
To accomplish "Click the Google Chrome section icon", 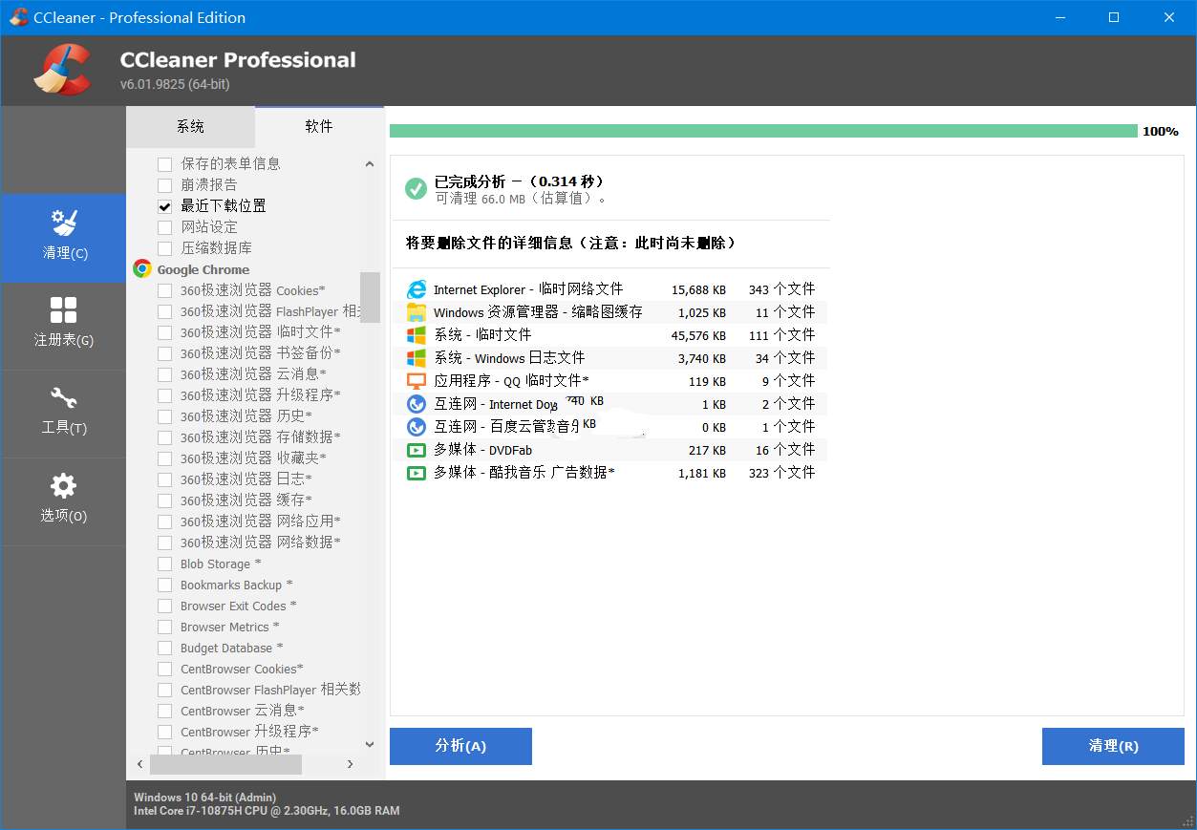I will [x=141, y=268].
